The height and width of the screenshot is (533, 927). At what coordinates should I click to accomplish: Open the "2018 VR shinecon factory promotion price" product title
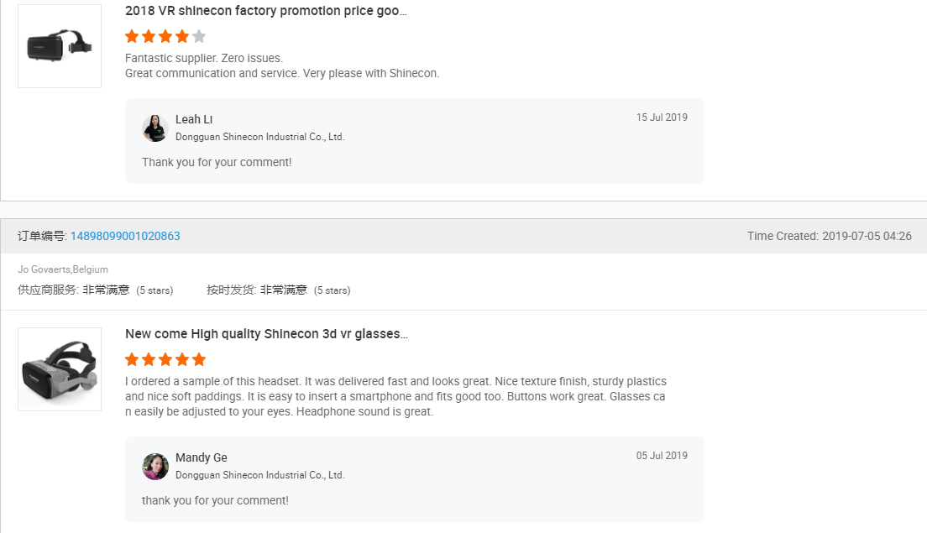click(x=265, y=11)
